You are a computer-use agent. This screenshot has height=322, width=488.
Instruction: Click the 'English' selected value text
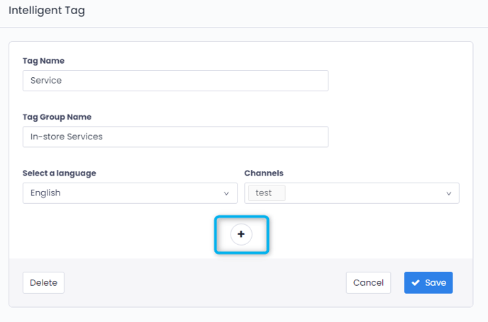(x=45, y=193)
